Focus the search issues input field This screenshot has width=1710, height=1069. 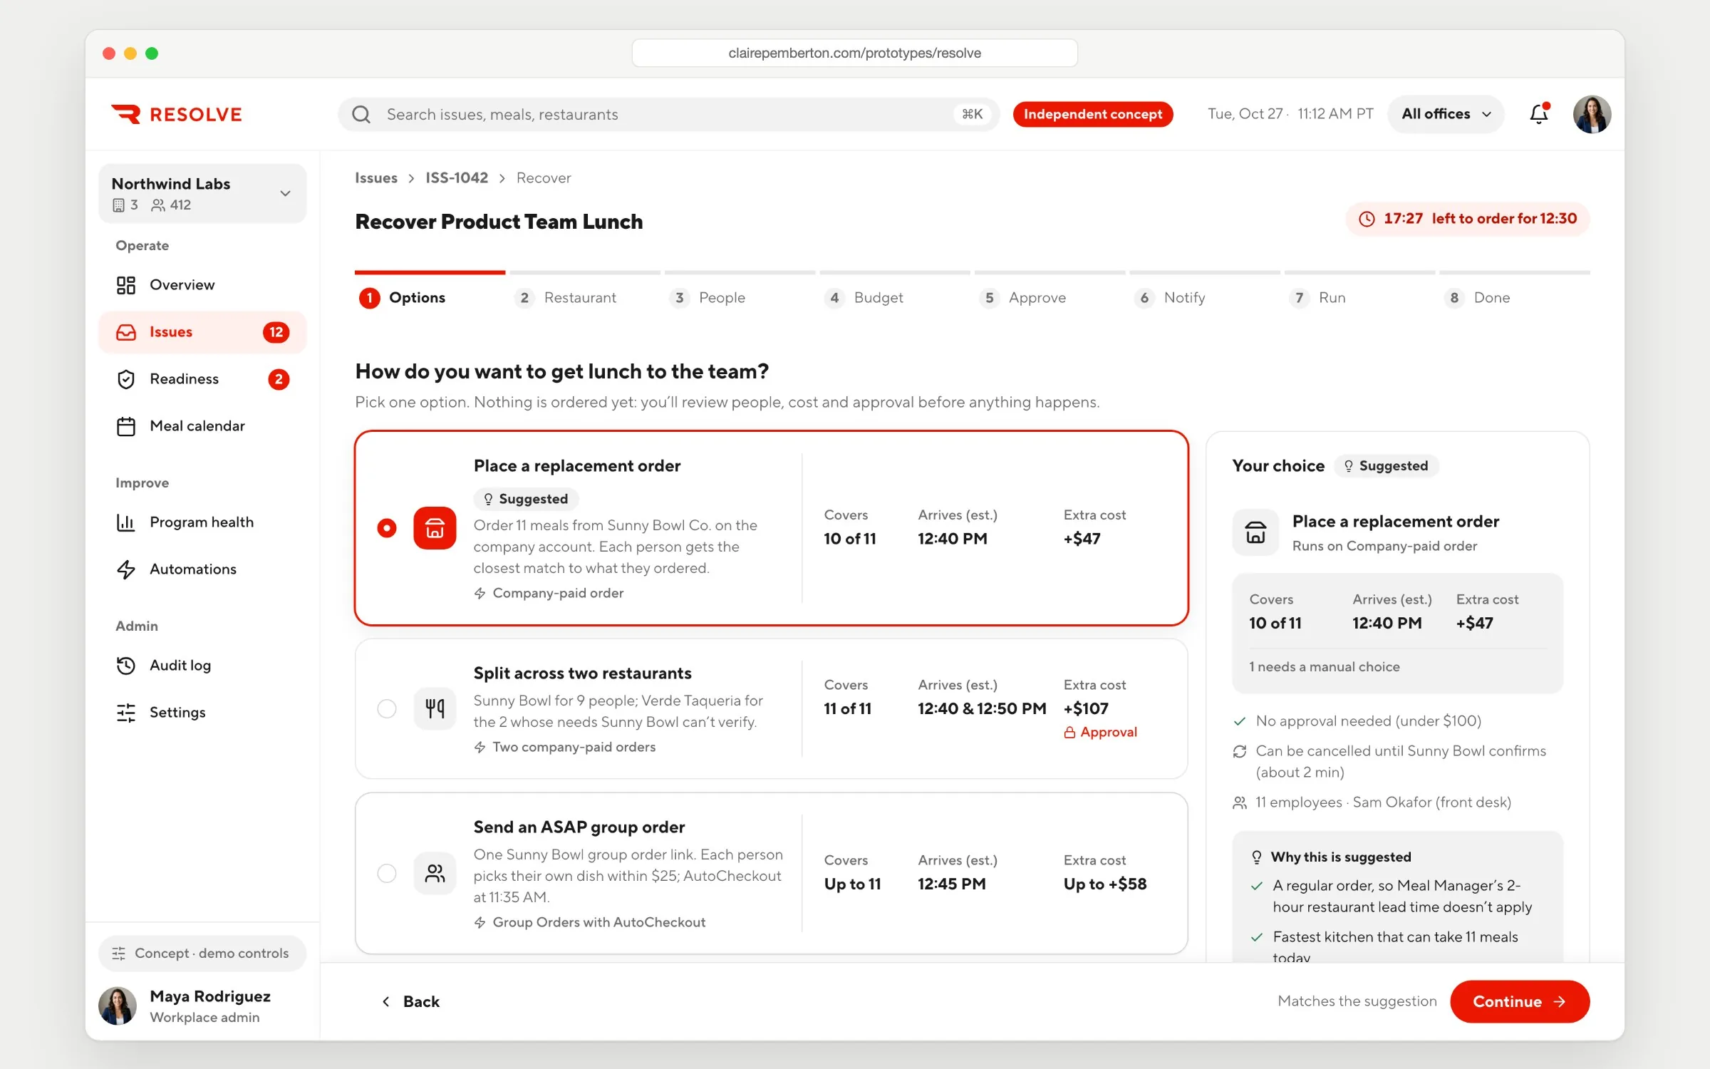668,114
